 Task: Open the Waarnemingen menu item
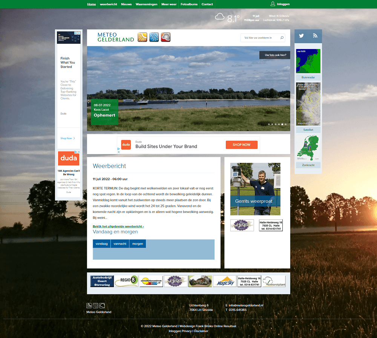(x=146, y=4)
